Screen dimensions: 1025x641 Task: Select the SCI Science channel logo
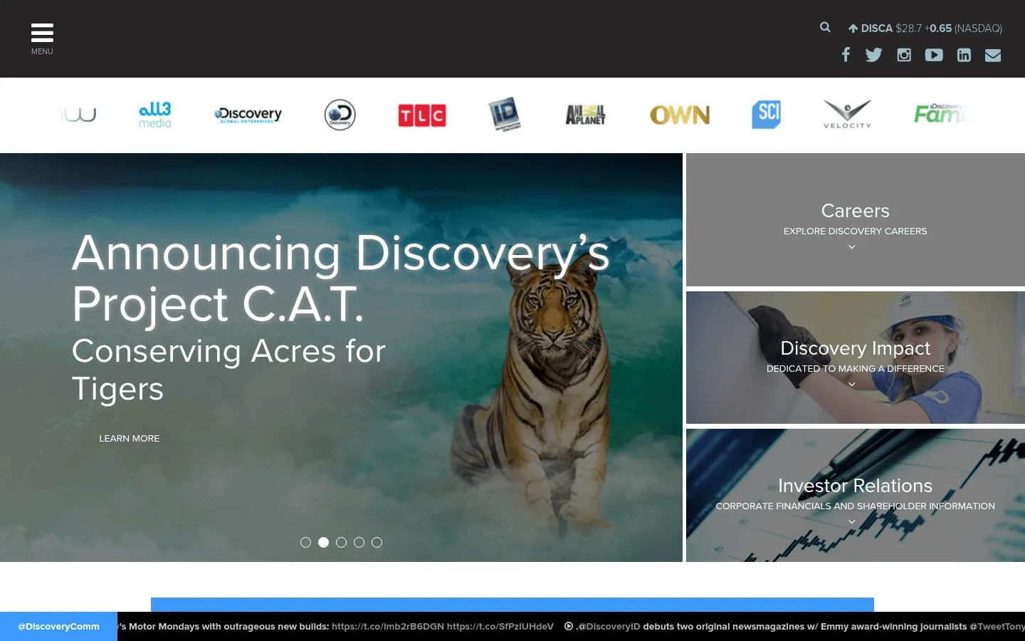click(x=766, y=114)
